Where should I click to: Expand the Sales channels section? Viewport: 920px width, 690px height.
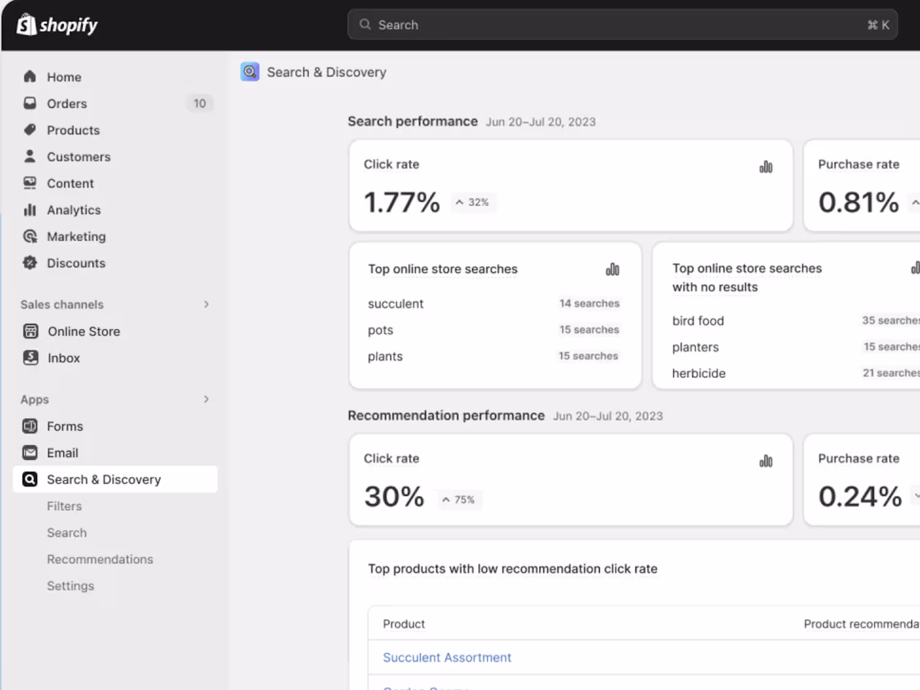click(x=206, y=304)
